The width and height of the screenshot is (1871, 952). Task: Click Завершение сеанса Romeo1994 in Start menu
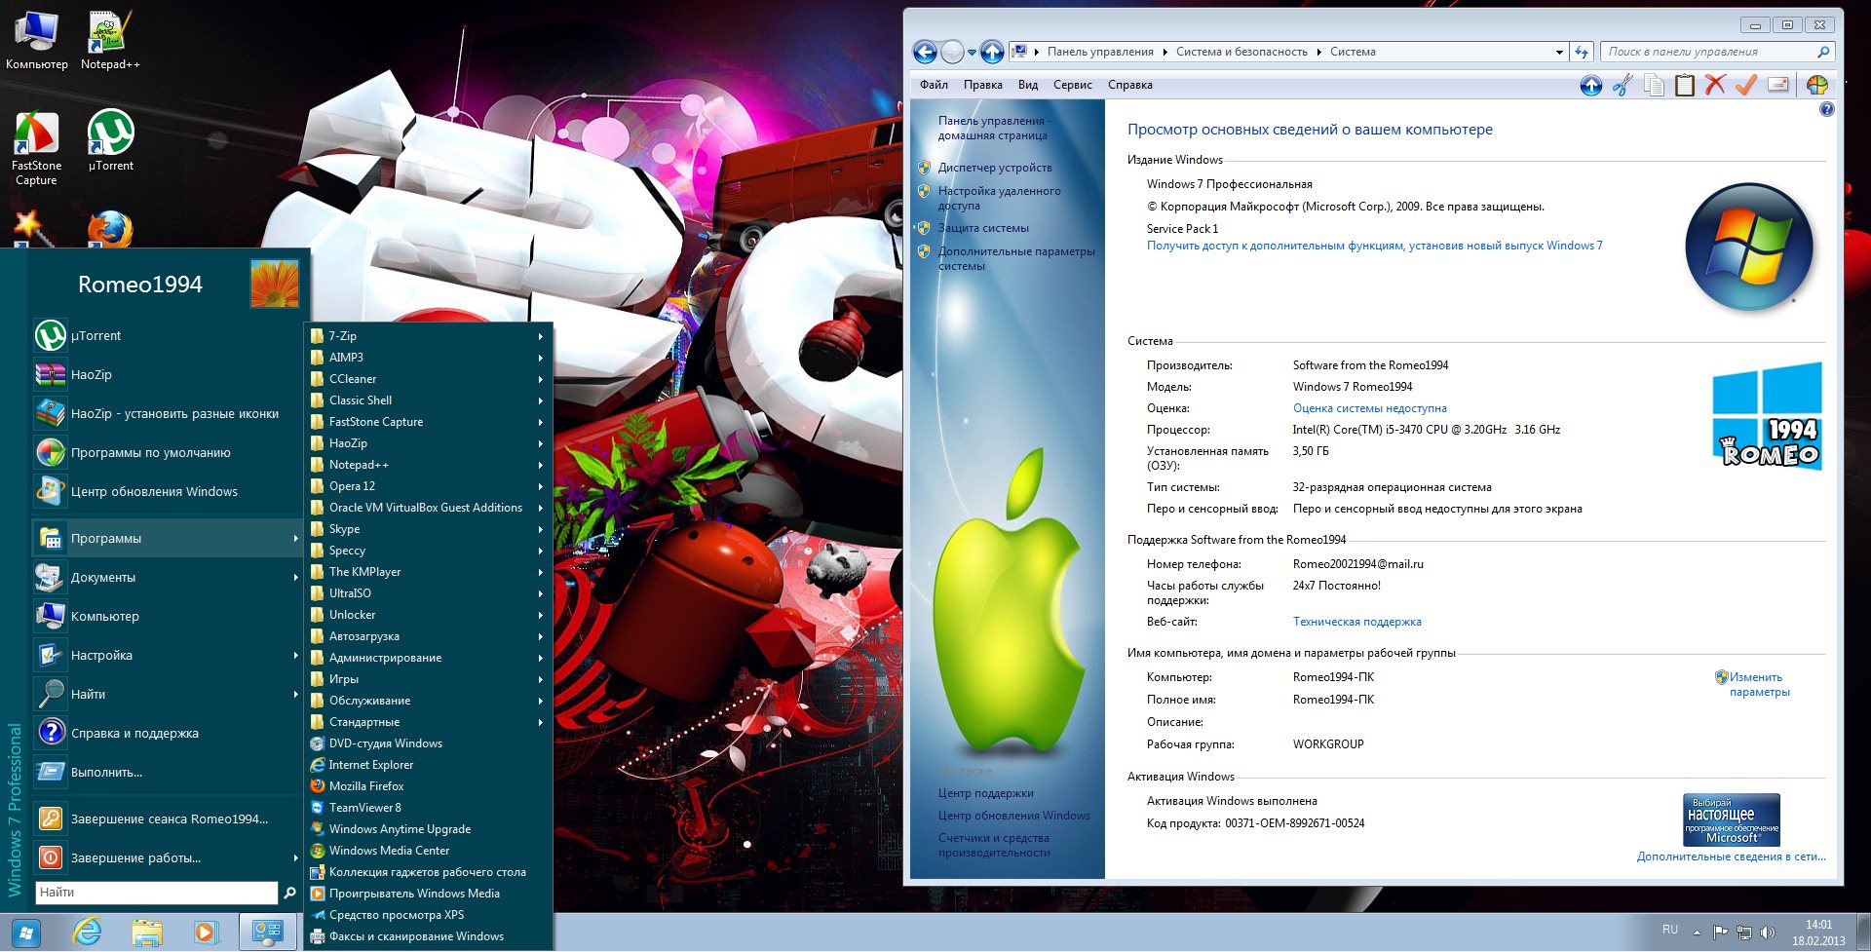point(166,819)
